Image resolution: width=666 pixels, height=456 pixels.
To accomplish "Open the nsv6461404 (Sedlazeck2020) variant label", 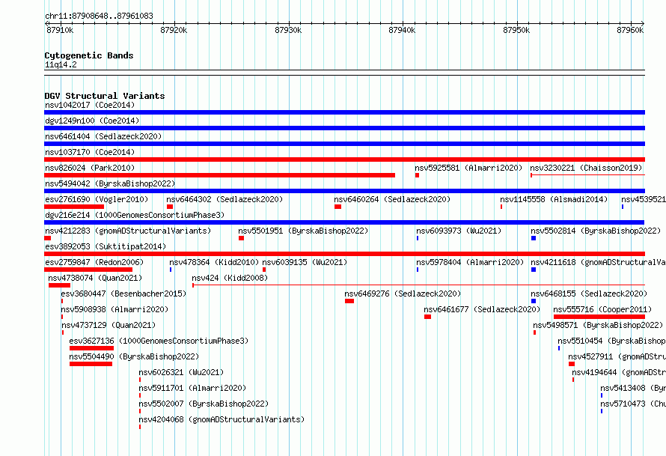I will [103, 136].
